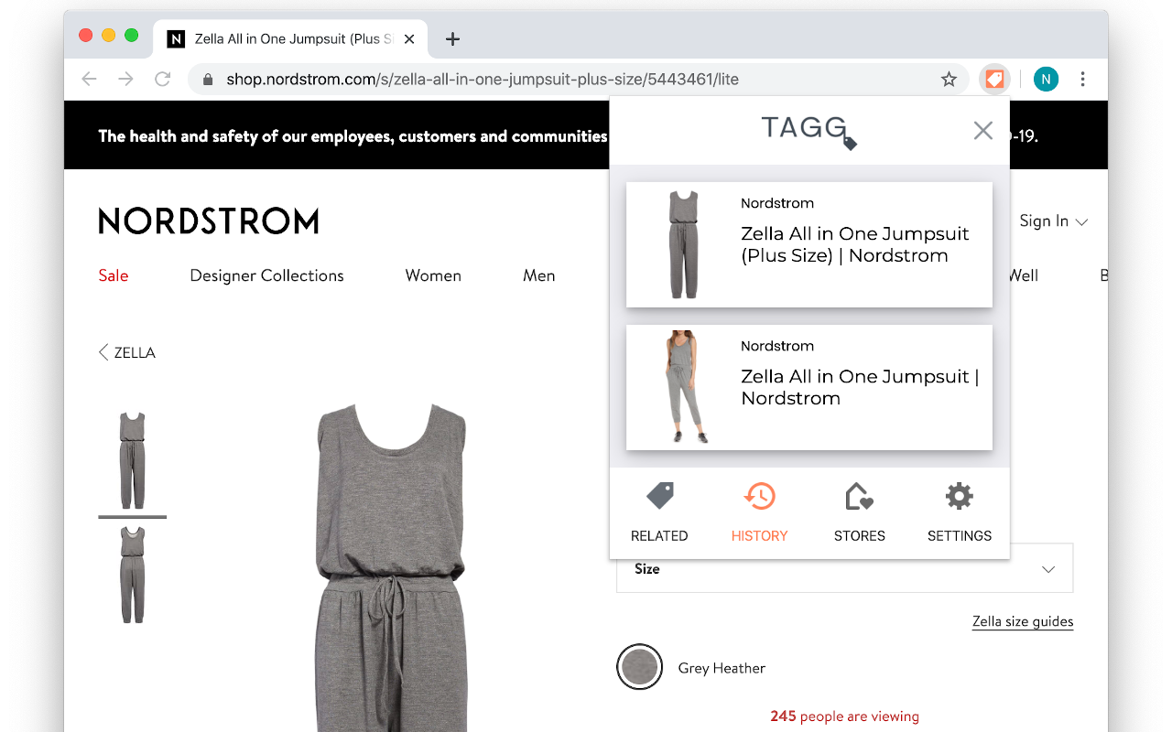Close the TAGG popup panel
The height and width of the screenshot is (732, 1172).
pos(983,131)
